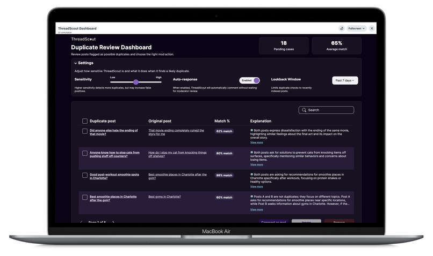This screenshot has width=433, height=256.
Task: Click the 60% match badge
Action: (224, 198)
